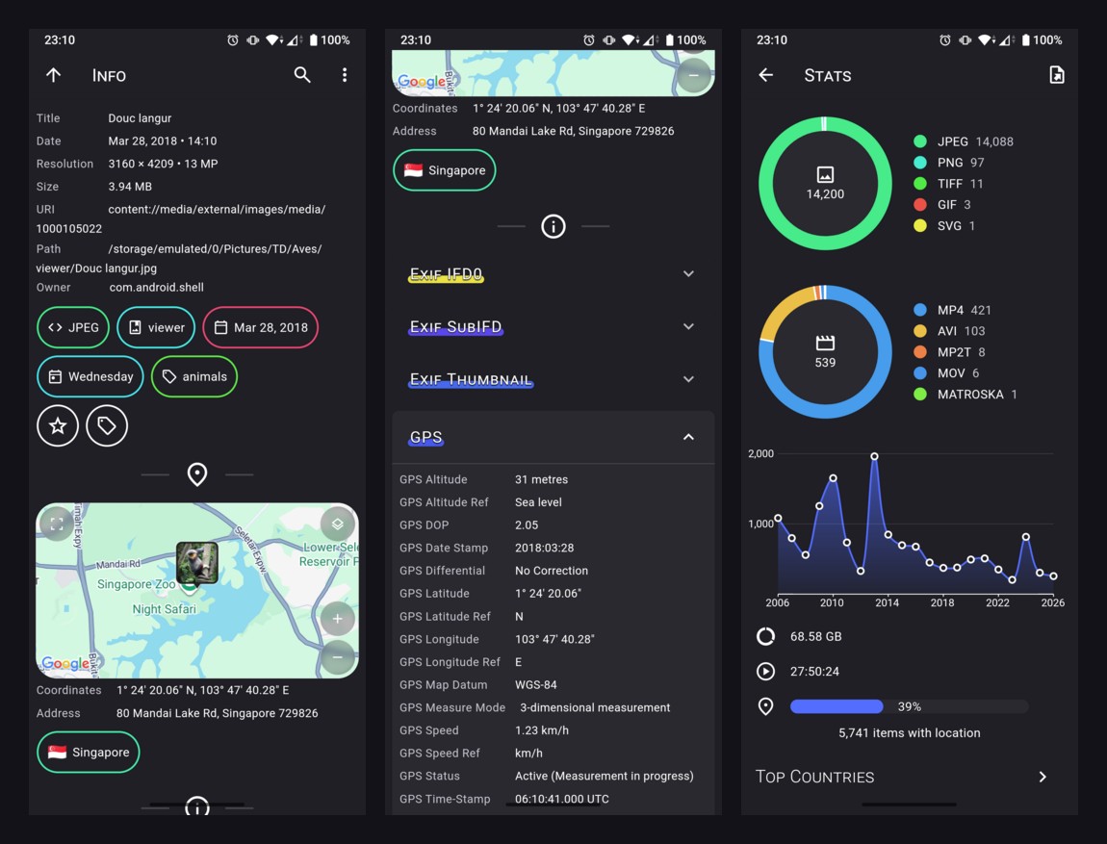The width and height of the screenshot is (1107, 844).
Task: Select the PNG 97 legend item
Action: [x=949, y=163]
